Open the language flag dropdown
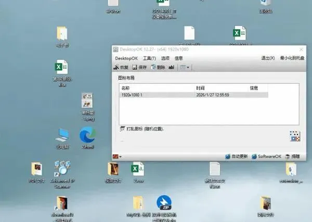The image size is (312, 222). pyautogui.click(x=117, y=156)
